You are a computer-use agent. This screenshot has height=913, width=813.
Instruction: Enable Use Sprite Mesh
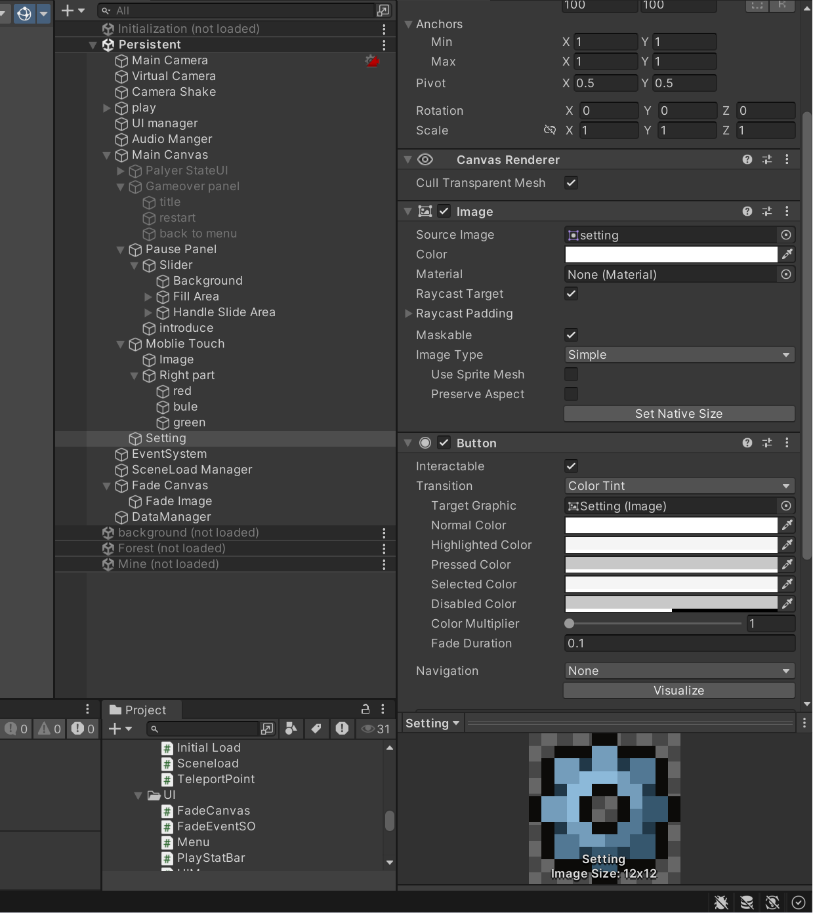(572, 375)
